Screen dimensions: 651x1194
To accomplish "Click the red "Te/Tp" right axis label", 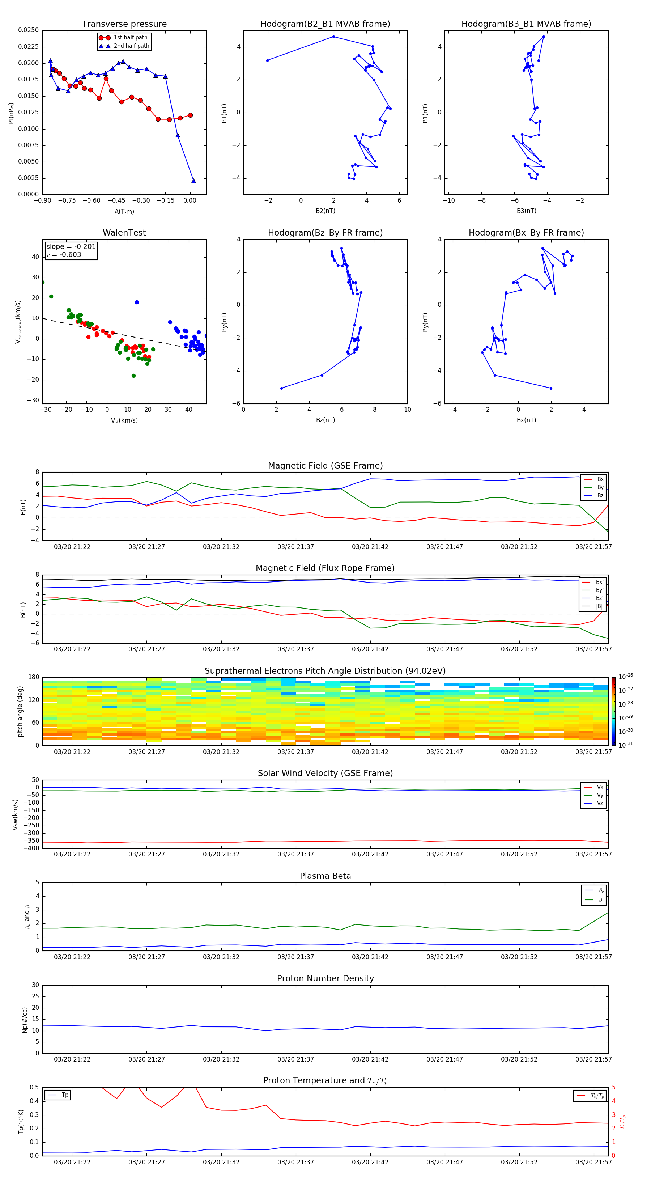I will click(x=623, y=1122).
